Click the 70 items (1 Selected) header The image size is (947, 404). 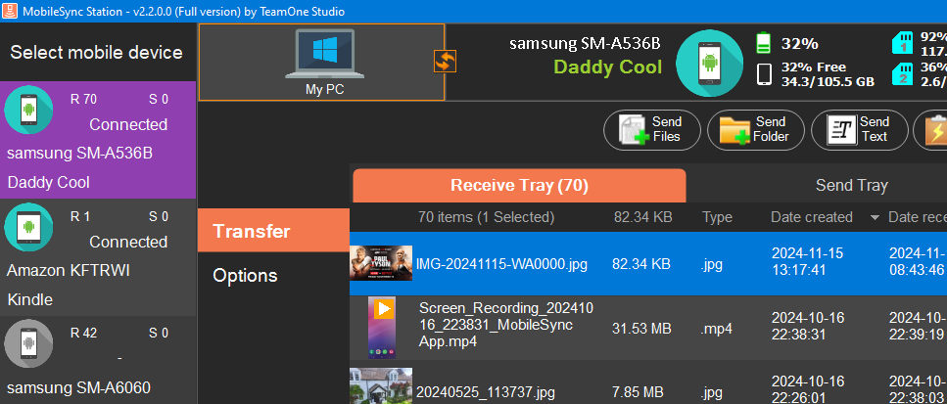[486, 217]
